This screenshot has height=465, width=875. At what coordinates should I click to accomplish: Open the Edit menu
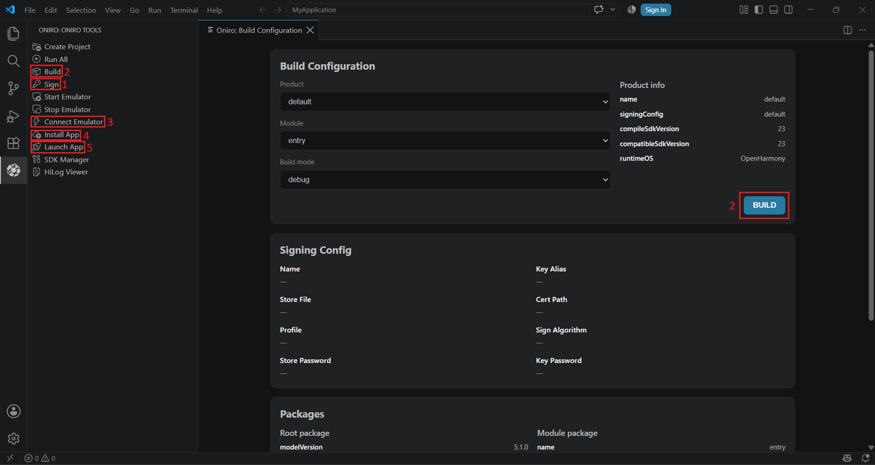[51, 10]
